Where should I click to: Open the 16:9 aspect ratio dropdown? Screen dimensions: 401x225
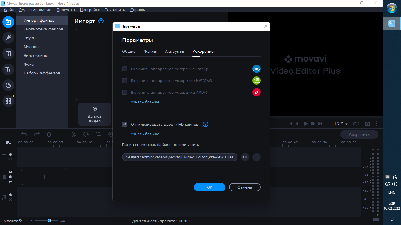pyautogui.click(x=341, y=124)
